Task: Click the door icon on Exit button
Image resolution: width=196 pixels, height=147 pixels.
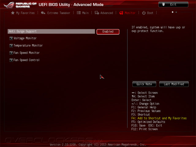Action: 163,5
